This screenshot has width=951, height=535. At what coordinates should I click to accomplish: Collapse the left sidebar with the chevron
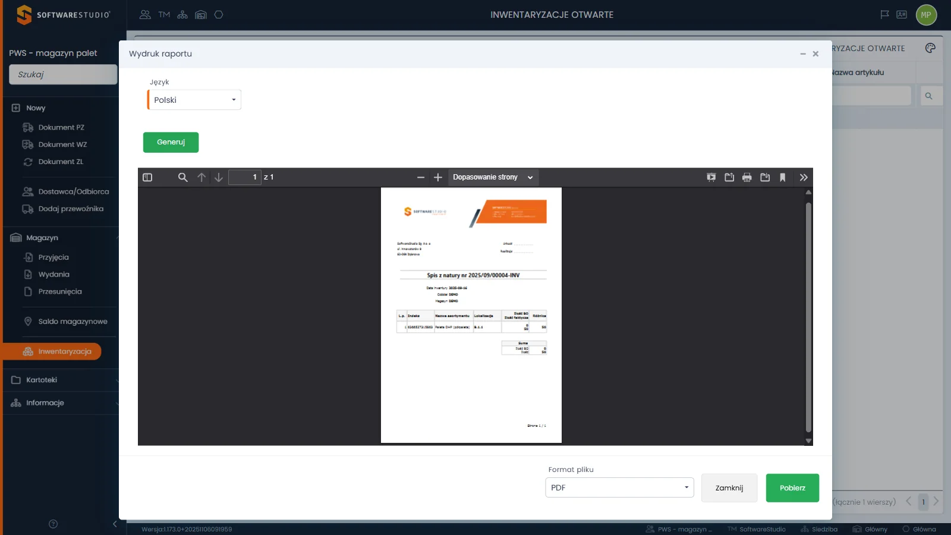115,524
